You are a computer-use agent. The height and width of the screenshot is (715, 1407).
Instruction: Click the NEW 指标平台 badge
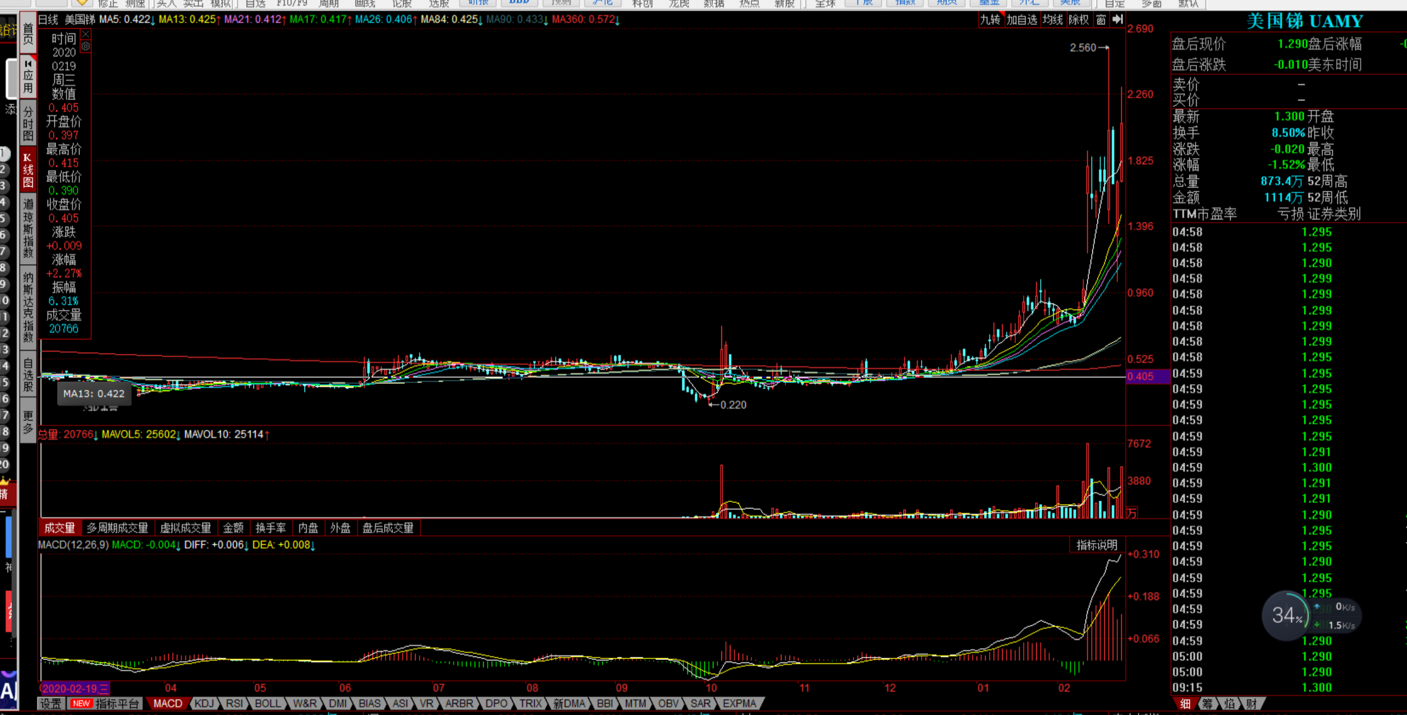click(81, 704)
